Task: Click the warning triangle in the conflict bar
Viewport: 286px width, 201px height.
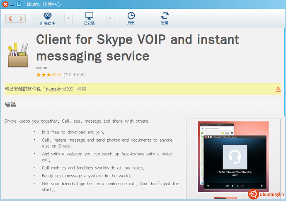Action: 278,89
